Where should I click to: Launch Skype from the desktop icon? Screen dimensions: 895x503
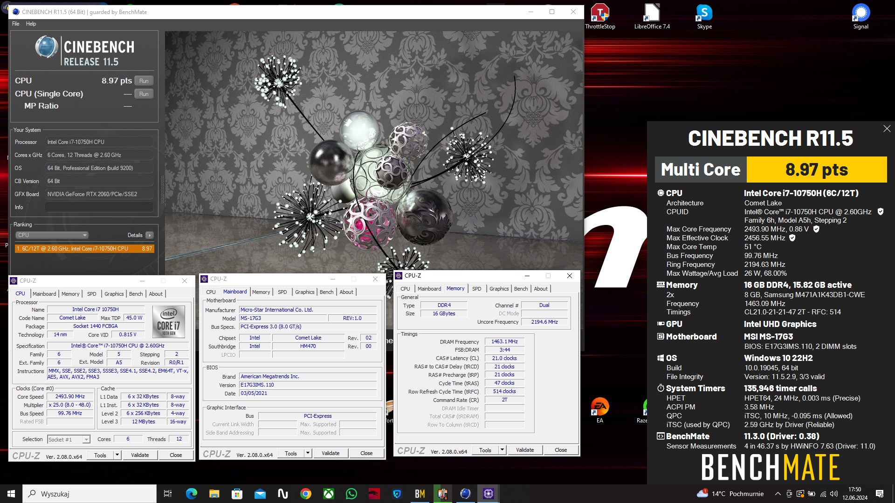click(x=704, y=17)
